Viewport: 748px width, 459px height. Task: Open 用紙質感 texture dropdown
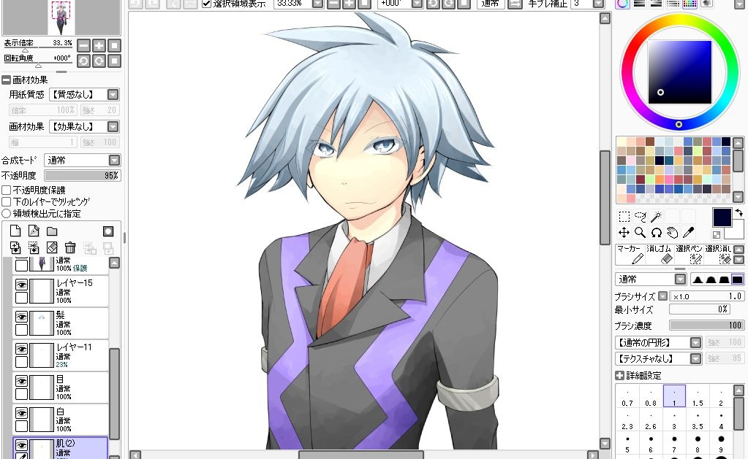click(113, 95)
